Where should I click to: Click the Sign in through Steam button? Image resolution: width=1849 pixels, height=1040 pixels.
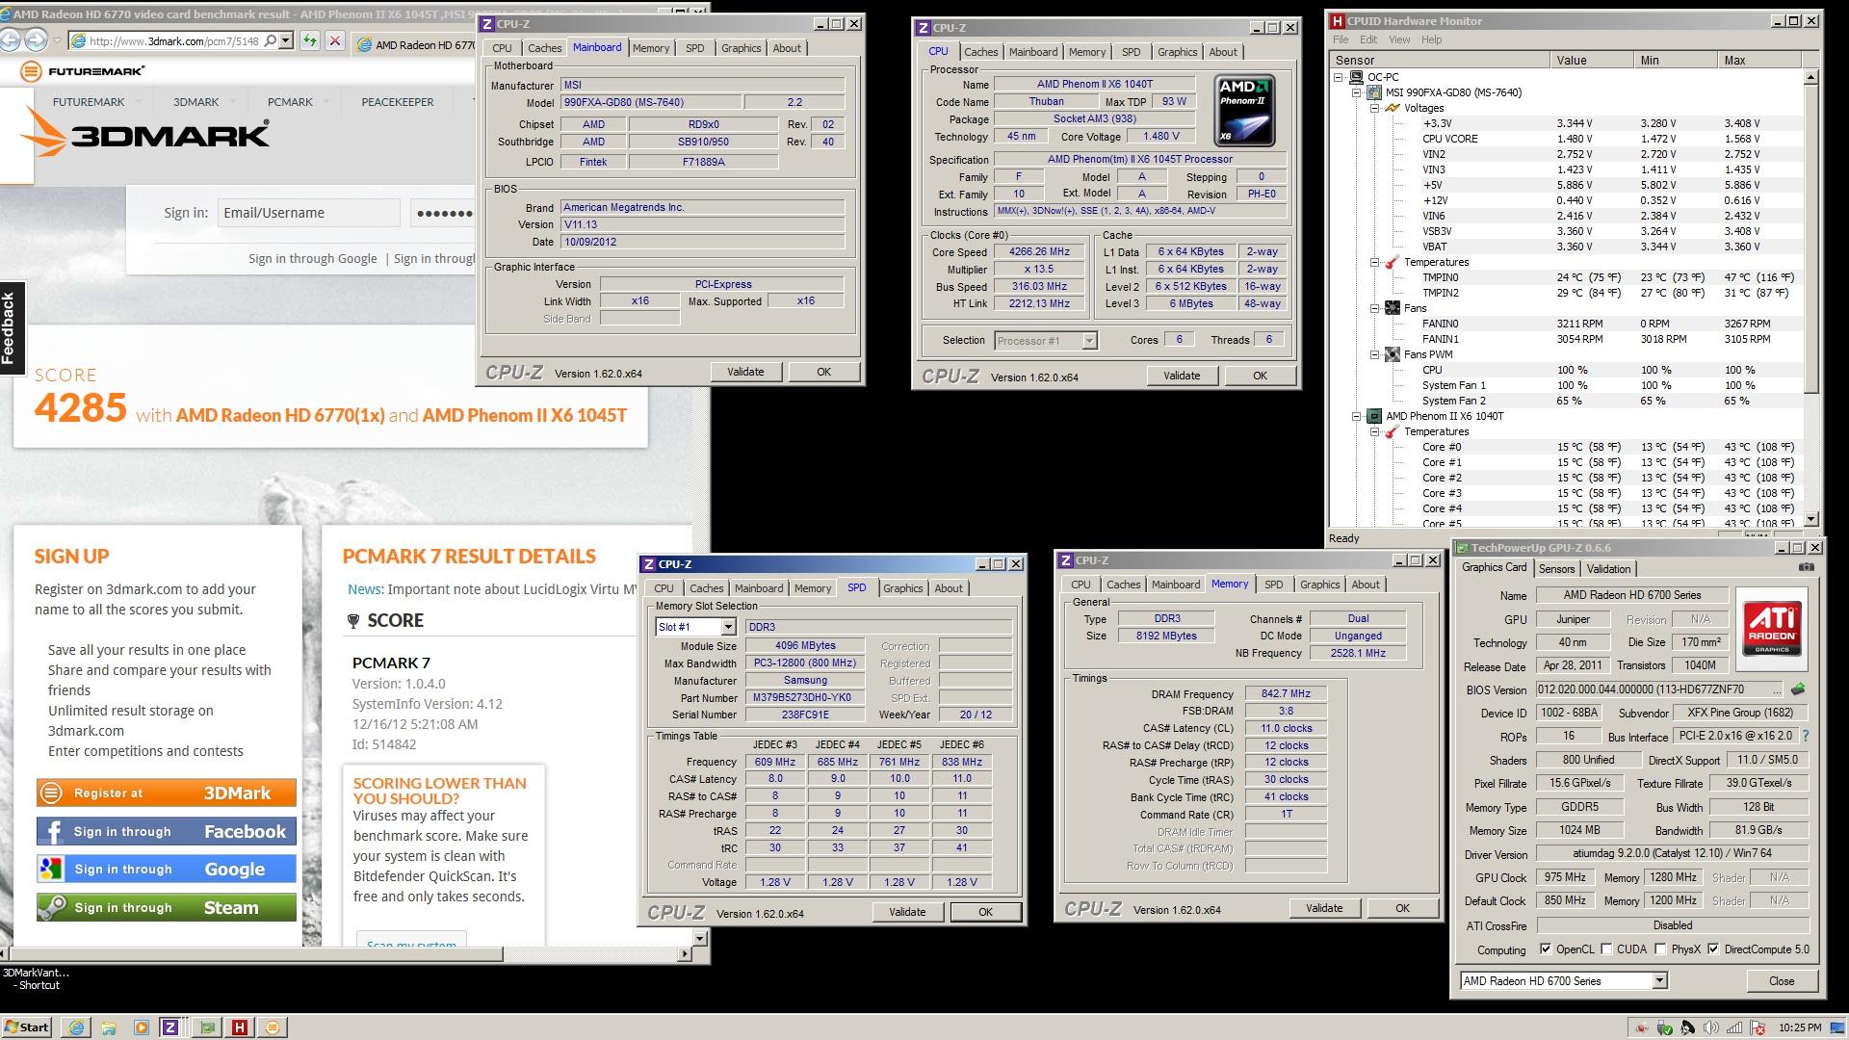166,907
